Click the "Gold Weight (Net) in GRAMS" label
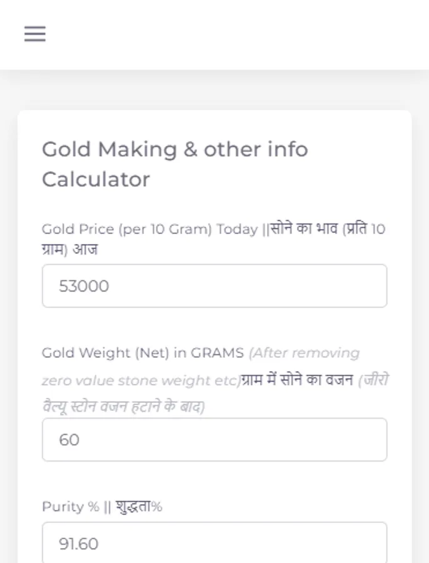429x563 pixels. click(x=142, y=353)
